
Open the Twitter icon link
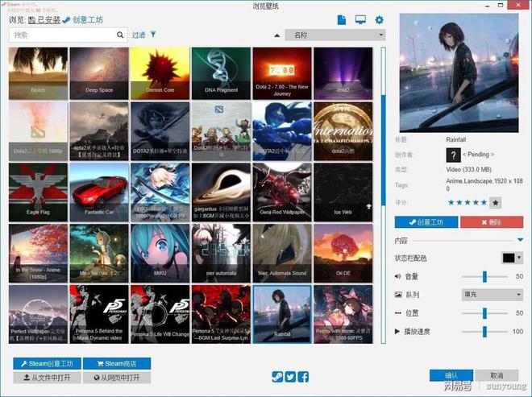[290, 376]
